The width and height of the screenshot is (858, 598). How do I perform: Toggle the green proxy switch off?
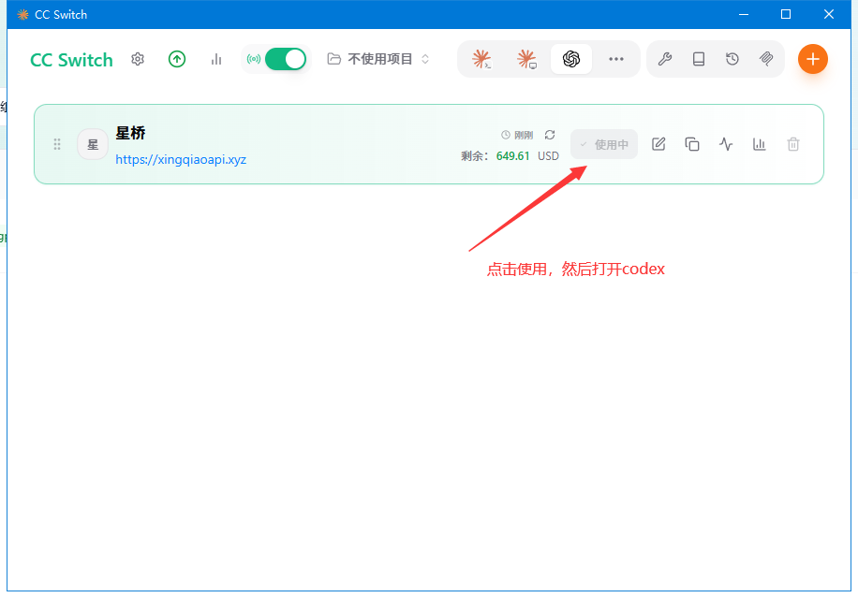pyautogui.click(x=285, y=59)
